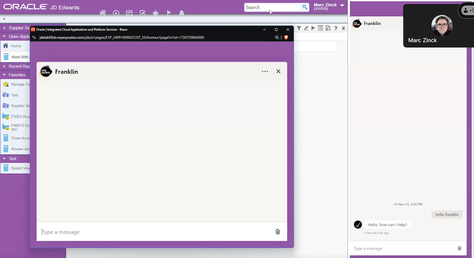Close the Franklin chat in popup window
474x258 pixels.
[278, 71]
